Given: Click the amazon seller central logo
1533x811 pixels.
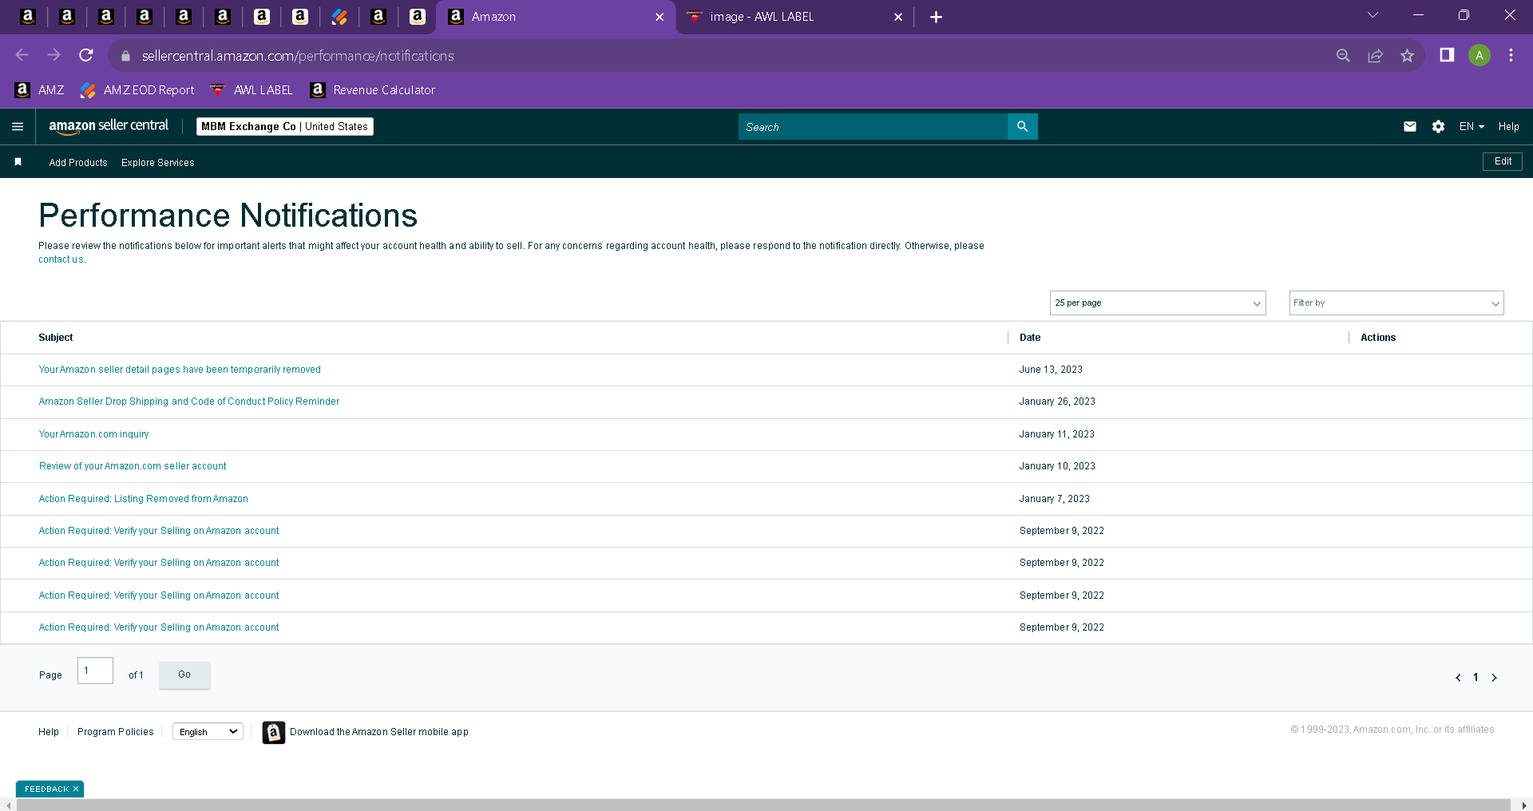Looking at the screenshot, I should 109,126.
